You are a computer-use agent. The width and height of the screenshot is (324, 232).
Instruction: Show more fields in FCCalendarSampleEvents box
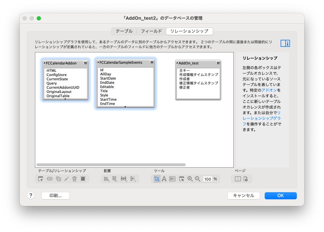[125, 107]
